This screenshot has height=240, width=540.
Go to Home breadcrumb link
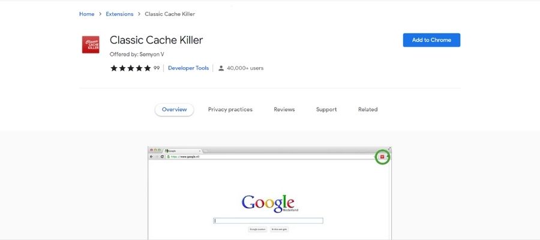[87, 14]
